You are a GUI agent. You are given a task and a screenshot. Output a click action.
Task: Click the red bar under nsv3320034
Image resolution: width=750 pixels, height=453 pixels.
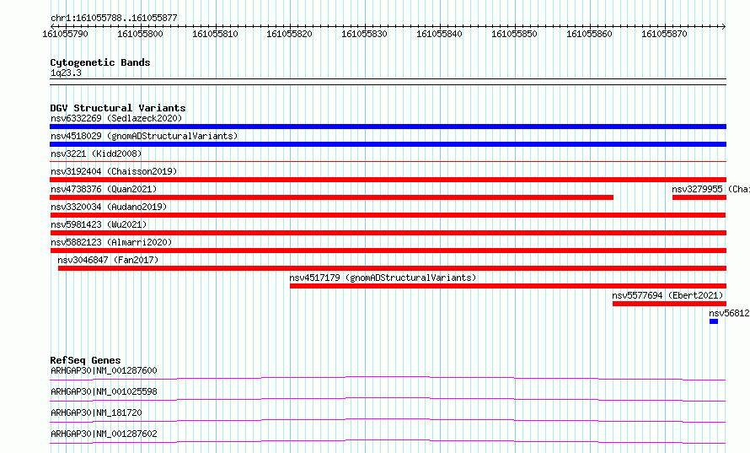coord(388,215)
